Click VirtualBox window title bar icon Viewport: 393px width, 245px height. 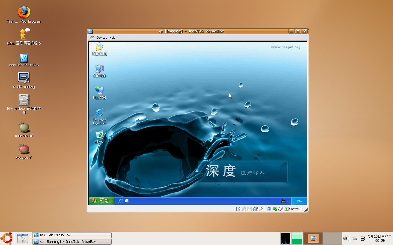91,31
